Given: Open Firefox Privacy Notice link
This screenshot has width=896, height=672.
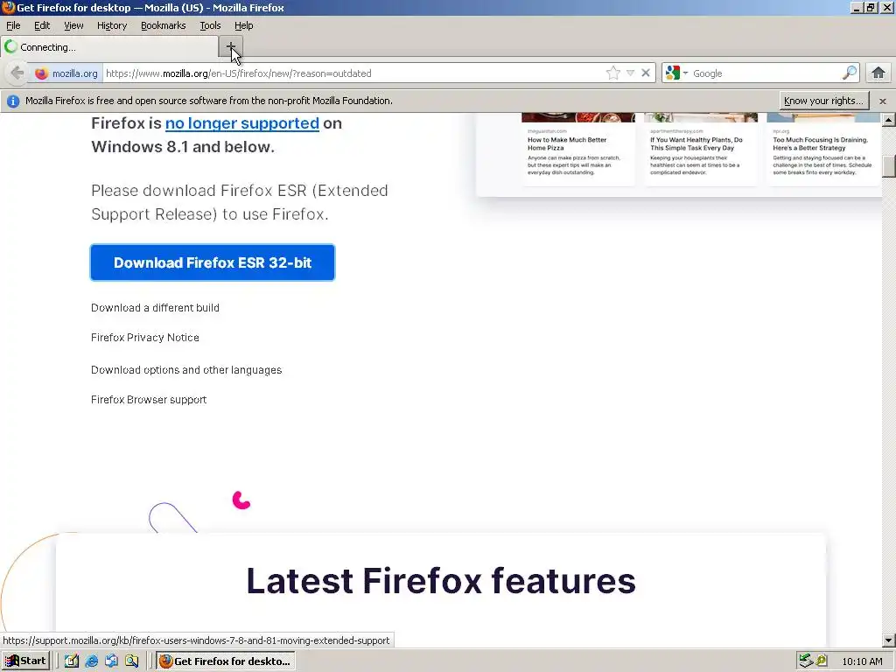Looking at the screenshot, I should [x=145, y=337].
